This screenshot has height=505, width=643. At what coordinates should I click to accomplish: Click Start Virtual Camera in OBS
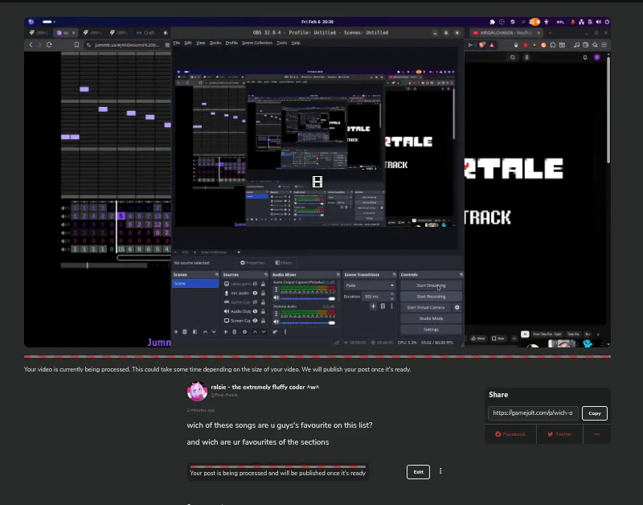click(425, 307)
